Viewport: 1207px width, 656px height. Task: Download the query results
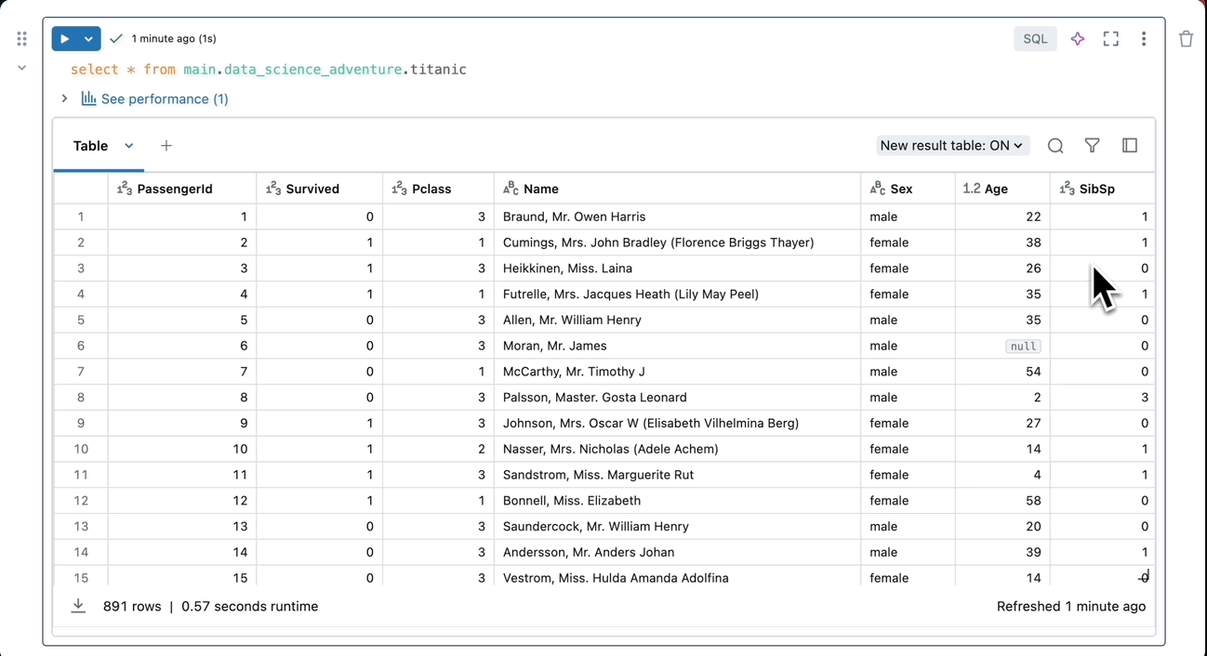(x=78, y=605)
